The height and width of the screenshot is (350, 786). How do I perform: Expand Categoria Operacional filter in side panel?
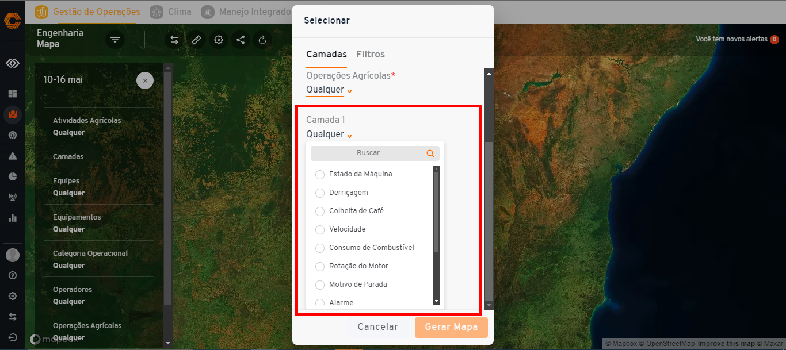pyautogui.click(x=99, y=259)
